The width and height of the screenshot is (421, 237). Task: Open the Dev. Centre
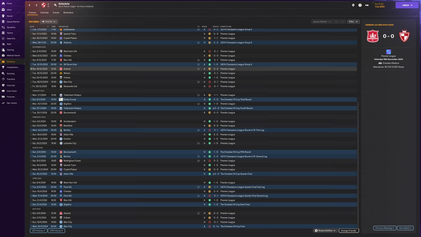pos(12,103)
